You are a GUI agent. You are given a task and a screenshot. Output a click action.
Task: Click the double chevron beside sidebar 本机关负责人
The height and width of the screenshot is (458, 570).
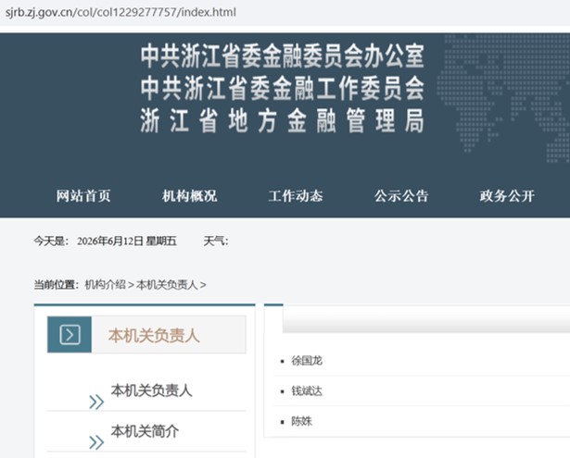(x=96, y=402)
